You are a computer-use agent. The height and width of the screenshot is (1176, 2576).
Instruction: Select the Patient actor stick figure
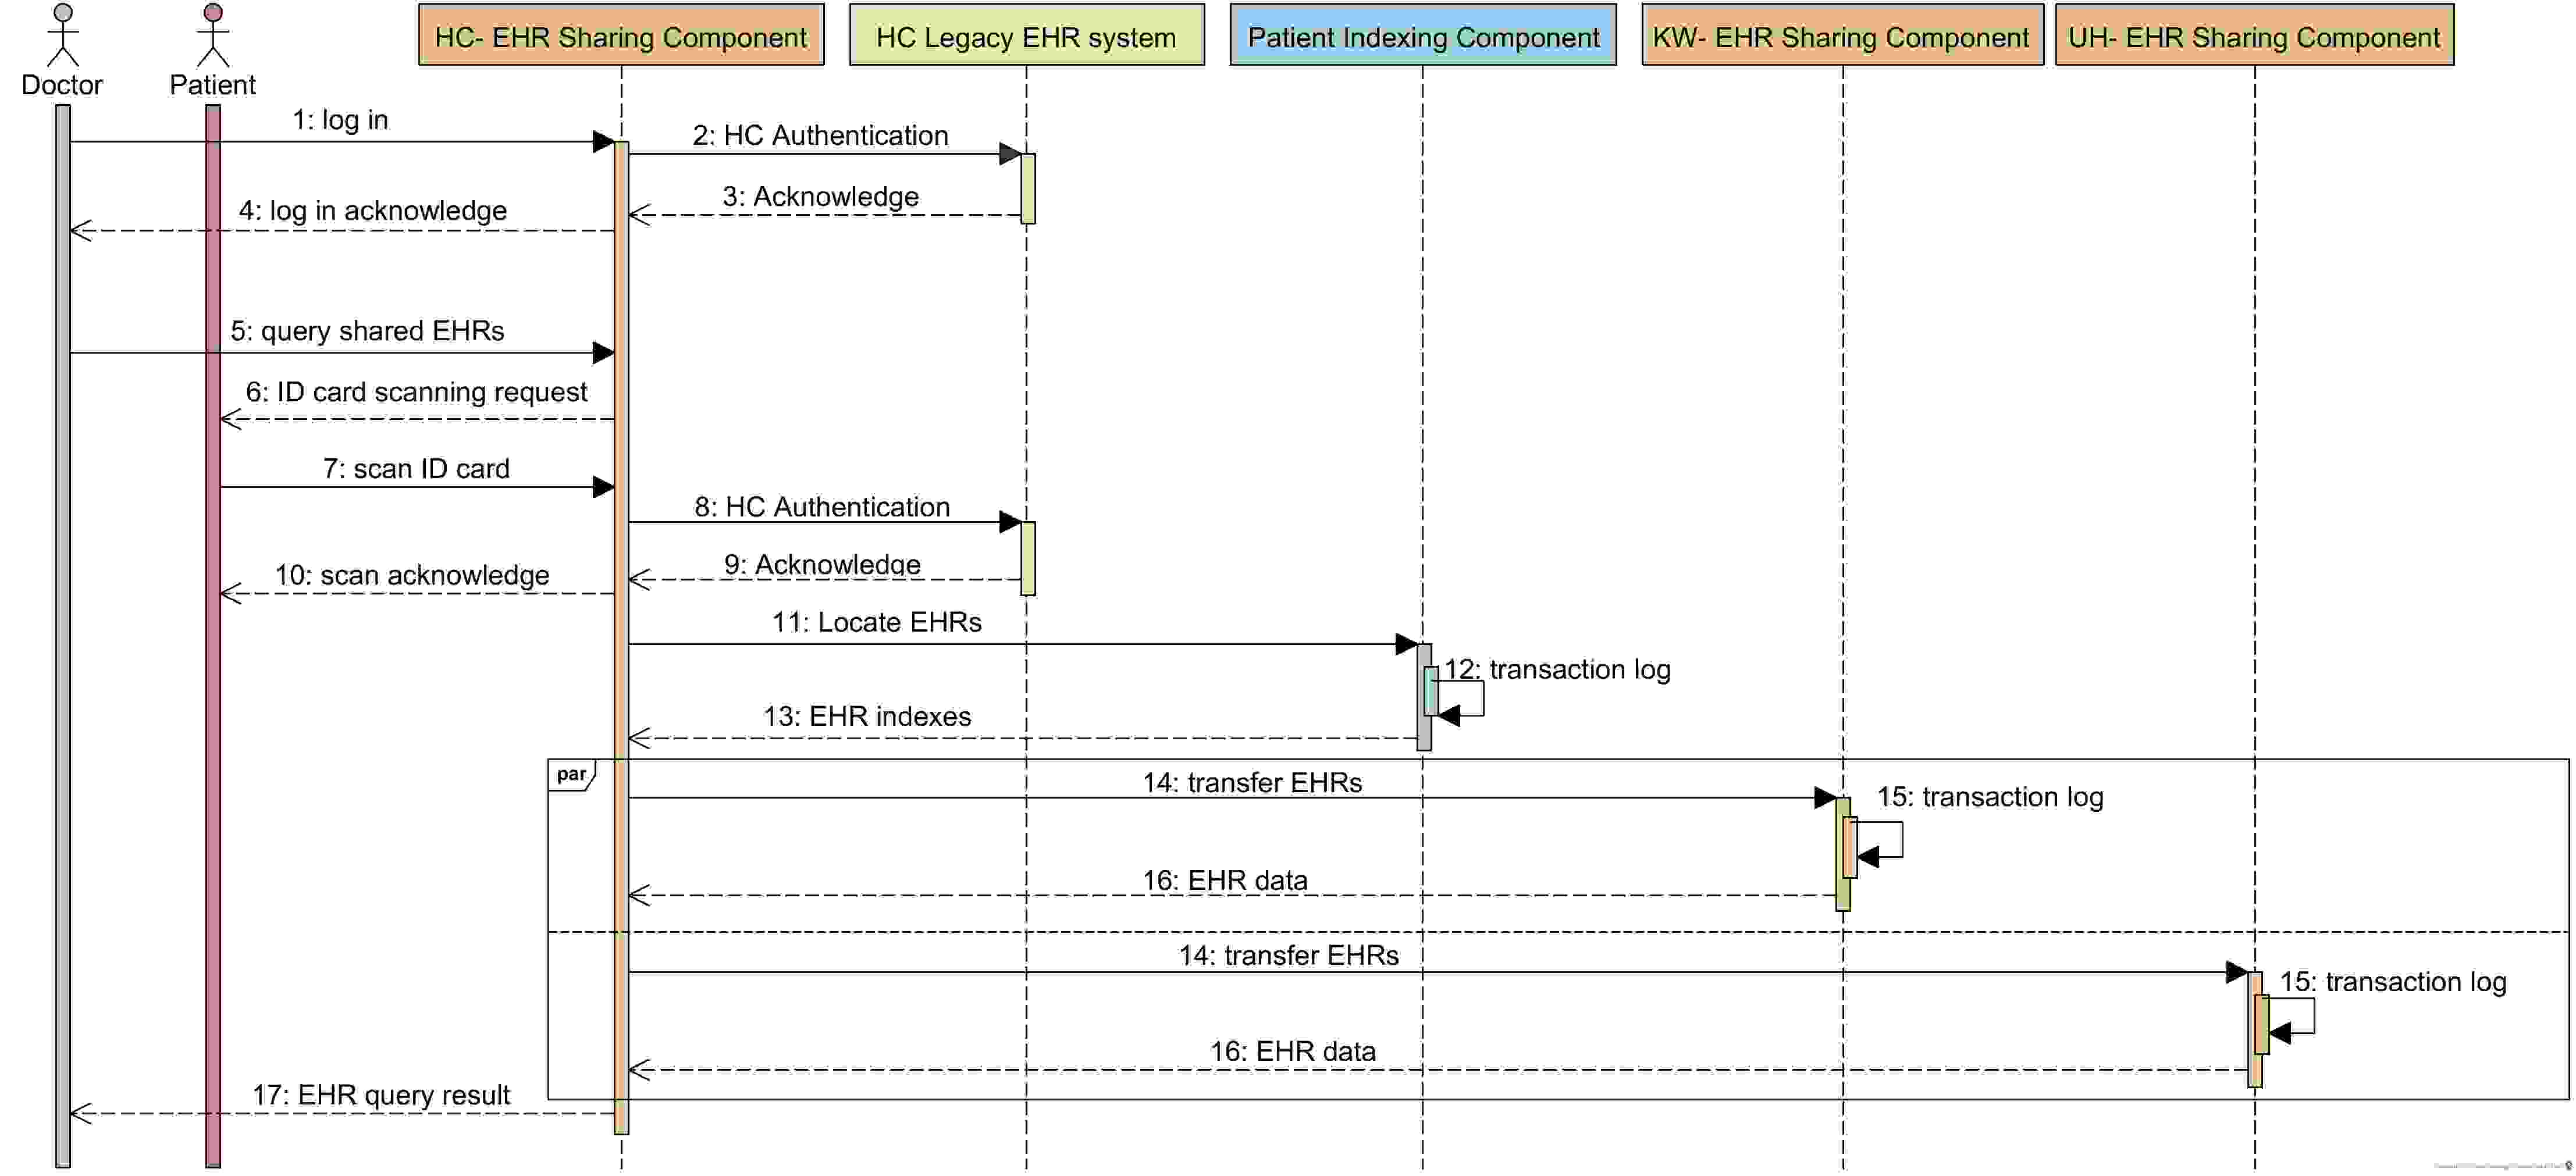(213, 35)
